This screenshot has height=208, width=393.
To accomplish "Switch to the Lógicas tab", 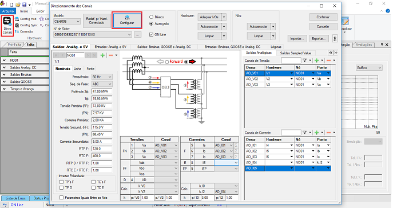I will 276,47.
